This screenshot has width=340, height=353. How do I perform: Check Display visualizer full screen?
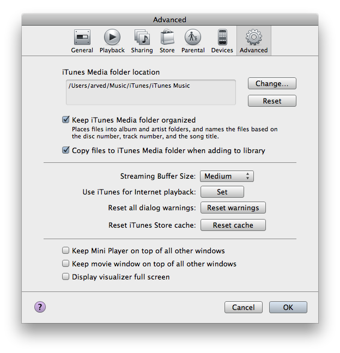(65, 276)
